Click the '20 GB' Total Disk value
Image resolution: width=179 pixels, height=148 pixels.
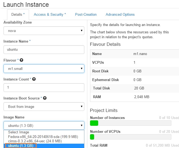tap(139, 88)
